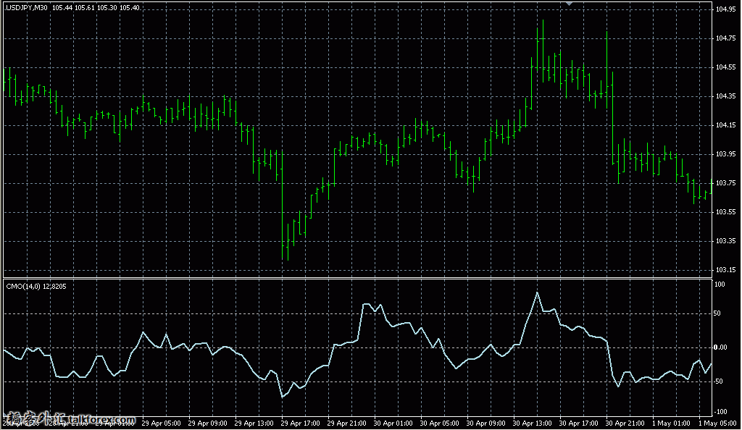
Task: Click the 104.55 price axis label
Action: point(725,67)
